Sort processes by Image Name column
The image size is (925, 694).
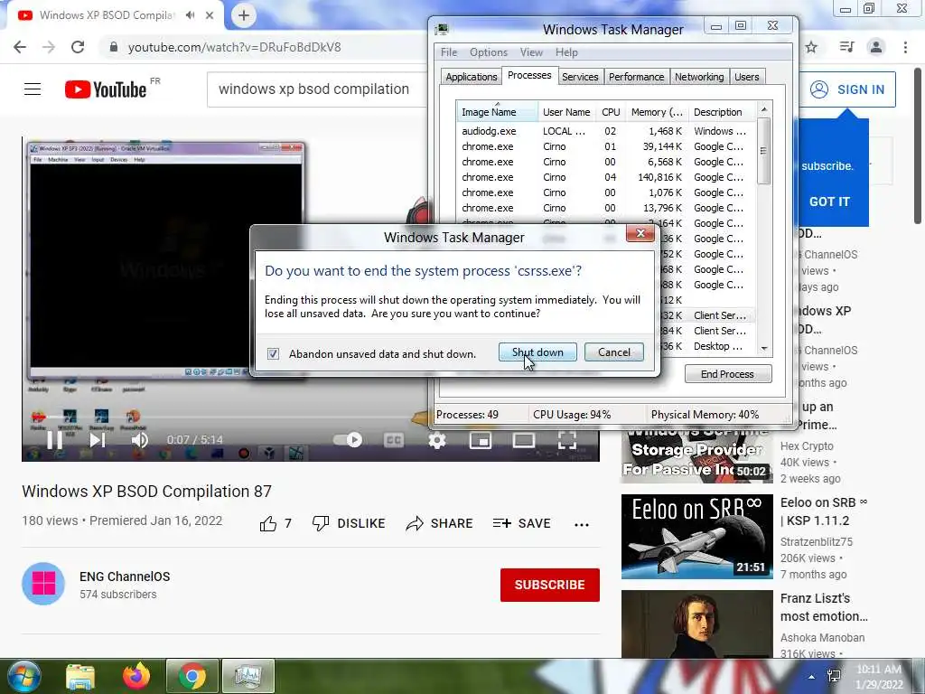point(497,111)
